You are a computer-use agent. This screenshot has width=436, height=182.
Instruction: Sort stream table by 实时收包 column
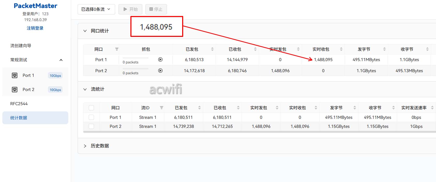pos(316,108)
